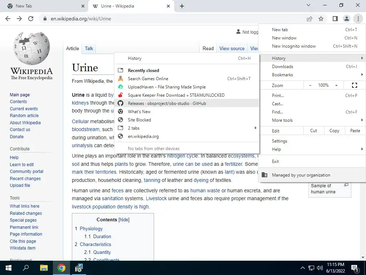
Task: Click the Chrome taskbar icon
Action: 61,268
